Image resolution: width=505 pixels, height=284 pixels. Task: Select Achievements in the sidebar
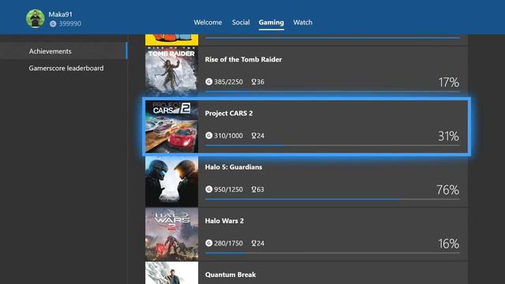point(64,50)
